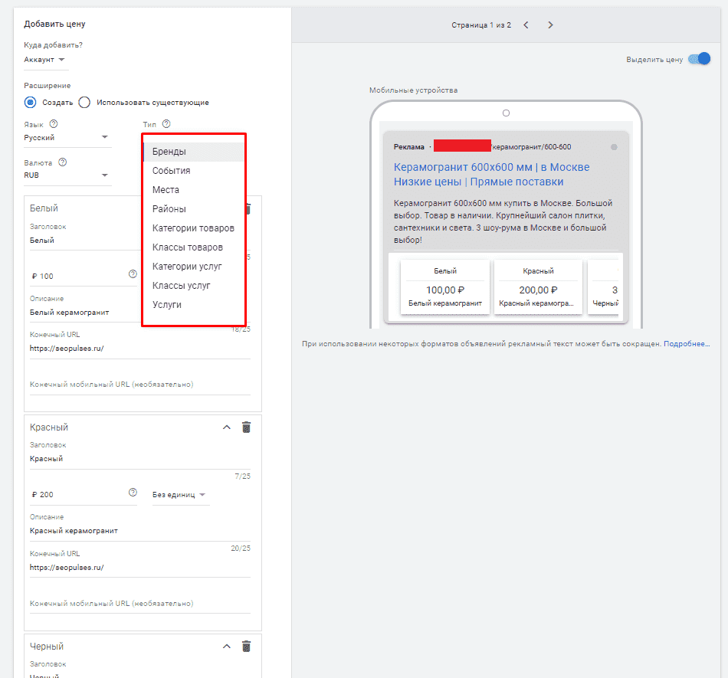Go to next preview page arrow
The width and height of the screenshot is (728, 678).
(551, 25)
